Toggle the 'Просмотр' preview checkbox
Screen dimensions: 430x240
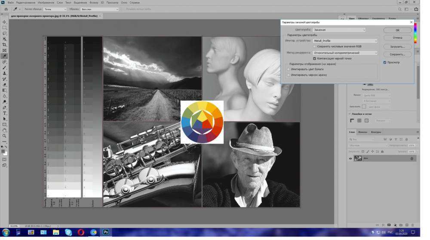[x=384, y=62]
